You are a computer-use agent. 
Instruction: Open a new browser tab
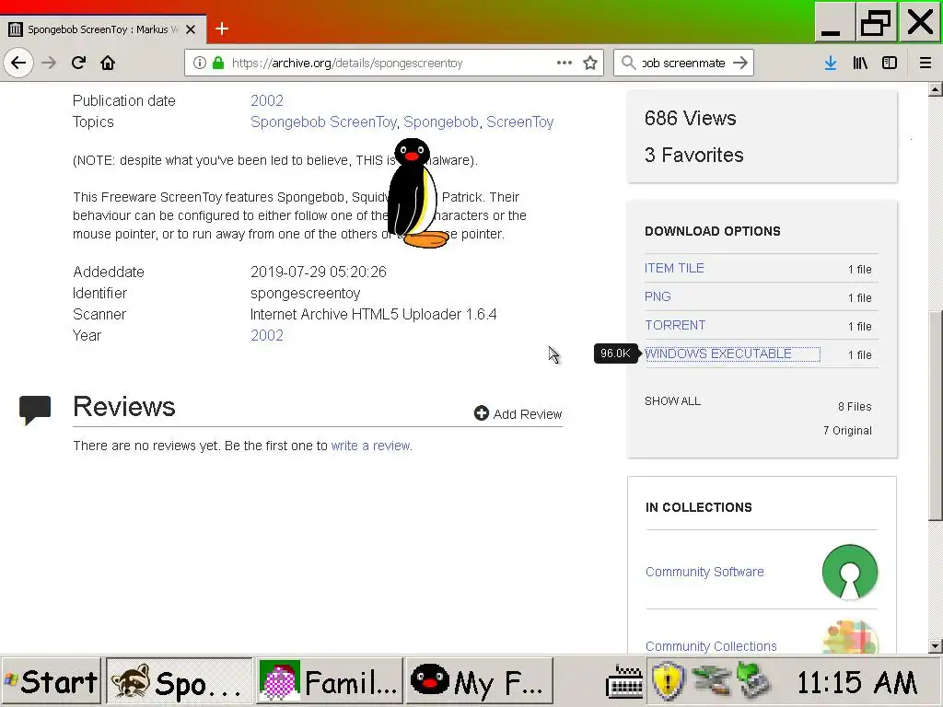pyautogui.click(x=222, y=29)
